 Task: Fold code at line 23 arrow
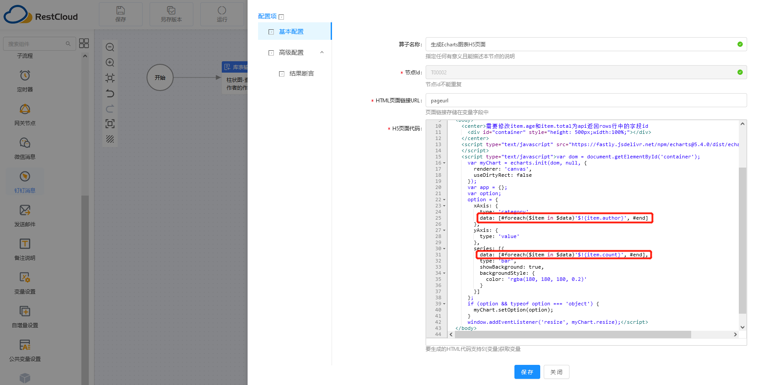[444, 206]
